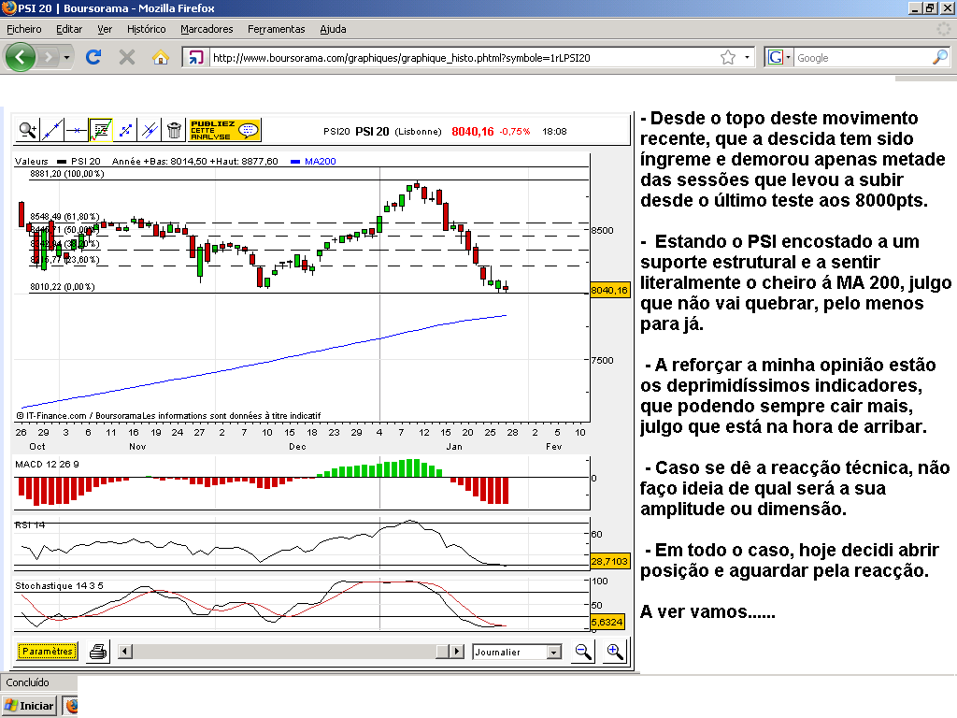This screenshot has width=957, height=718.
Task: Click the RSI 14 indicator label
Action: pyautogui.click(x=30, y=524)
